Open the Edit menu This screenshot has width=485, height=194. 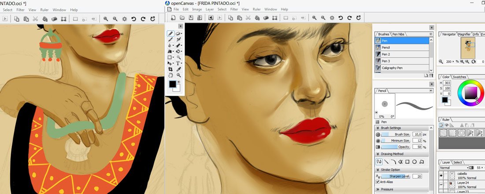pos(185,9)
